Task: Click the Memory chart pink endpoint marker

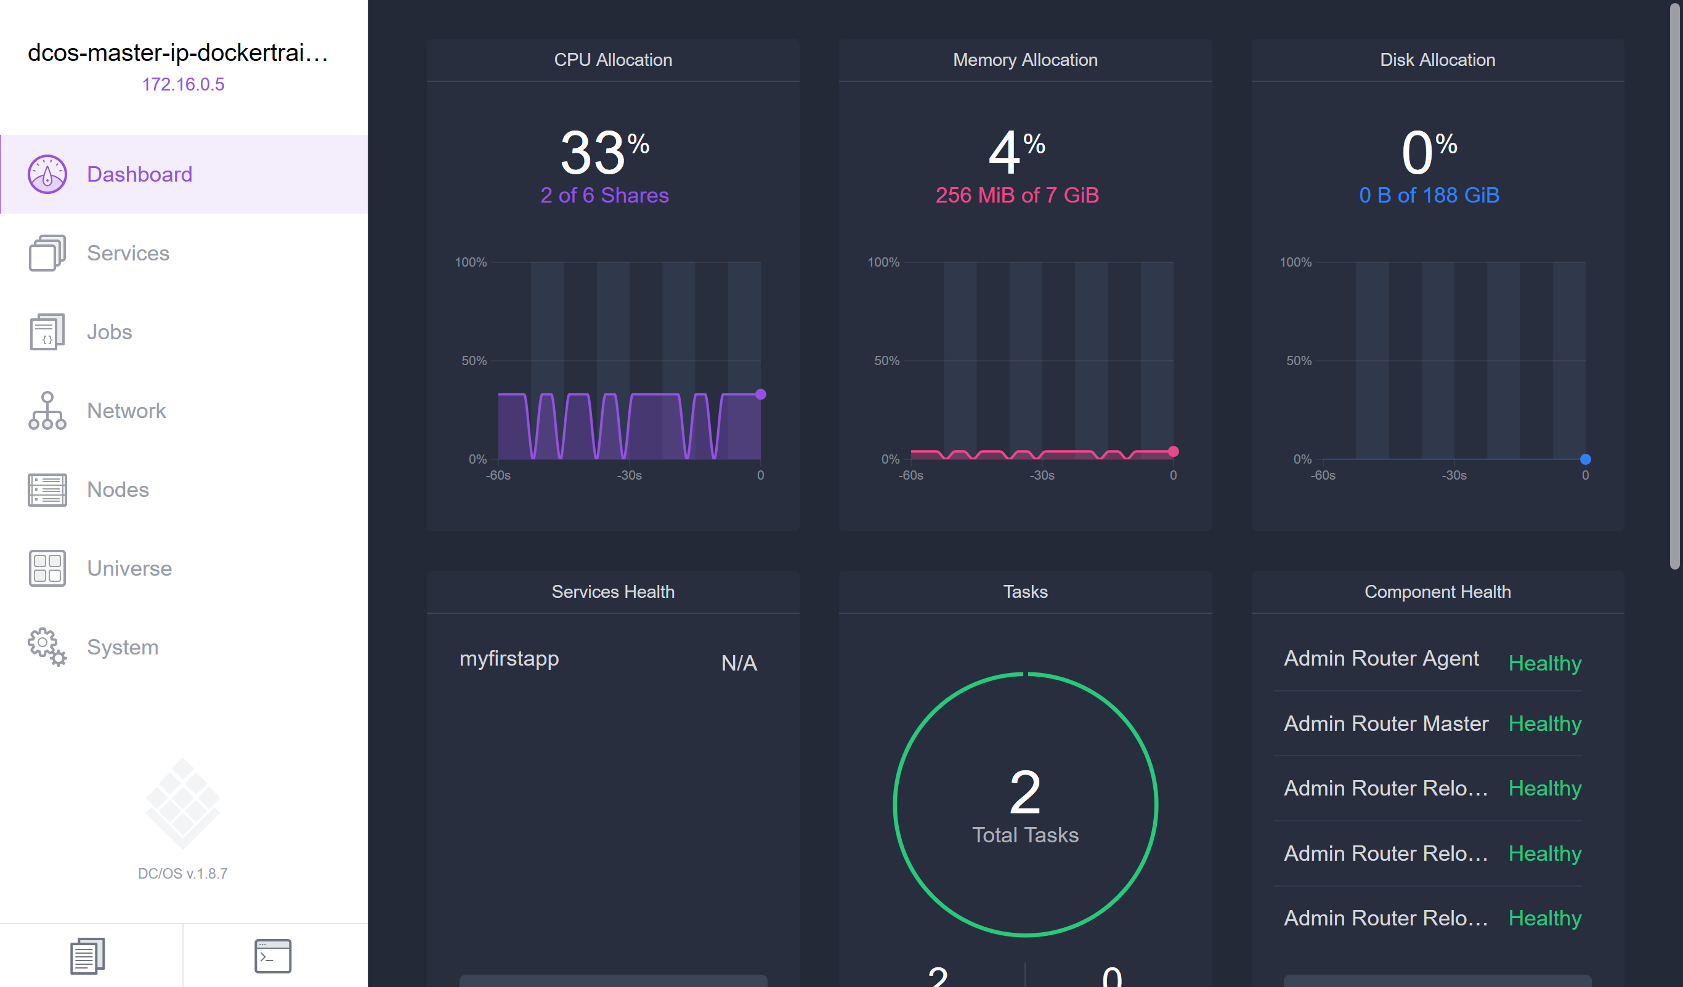Action: click(1174, 452)
